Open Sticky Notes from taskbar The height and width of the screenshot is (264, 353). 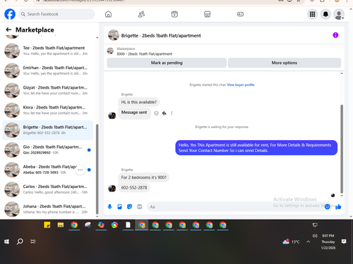[x=47, y=225]
